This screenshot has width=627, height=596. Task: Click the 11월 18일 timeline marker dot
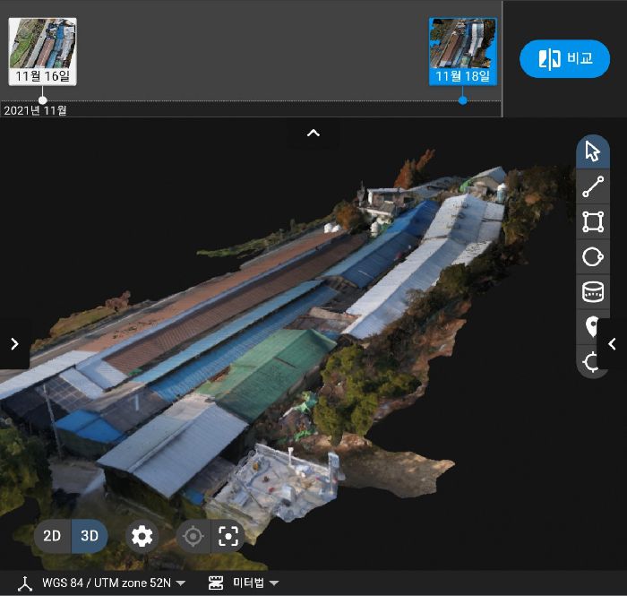pos(462,100)
